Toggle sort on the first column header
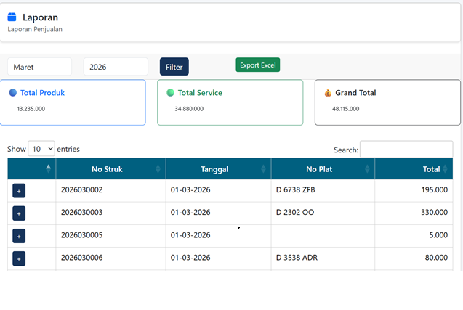This screenshot has width=463, height=310. pos(31,169)
